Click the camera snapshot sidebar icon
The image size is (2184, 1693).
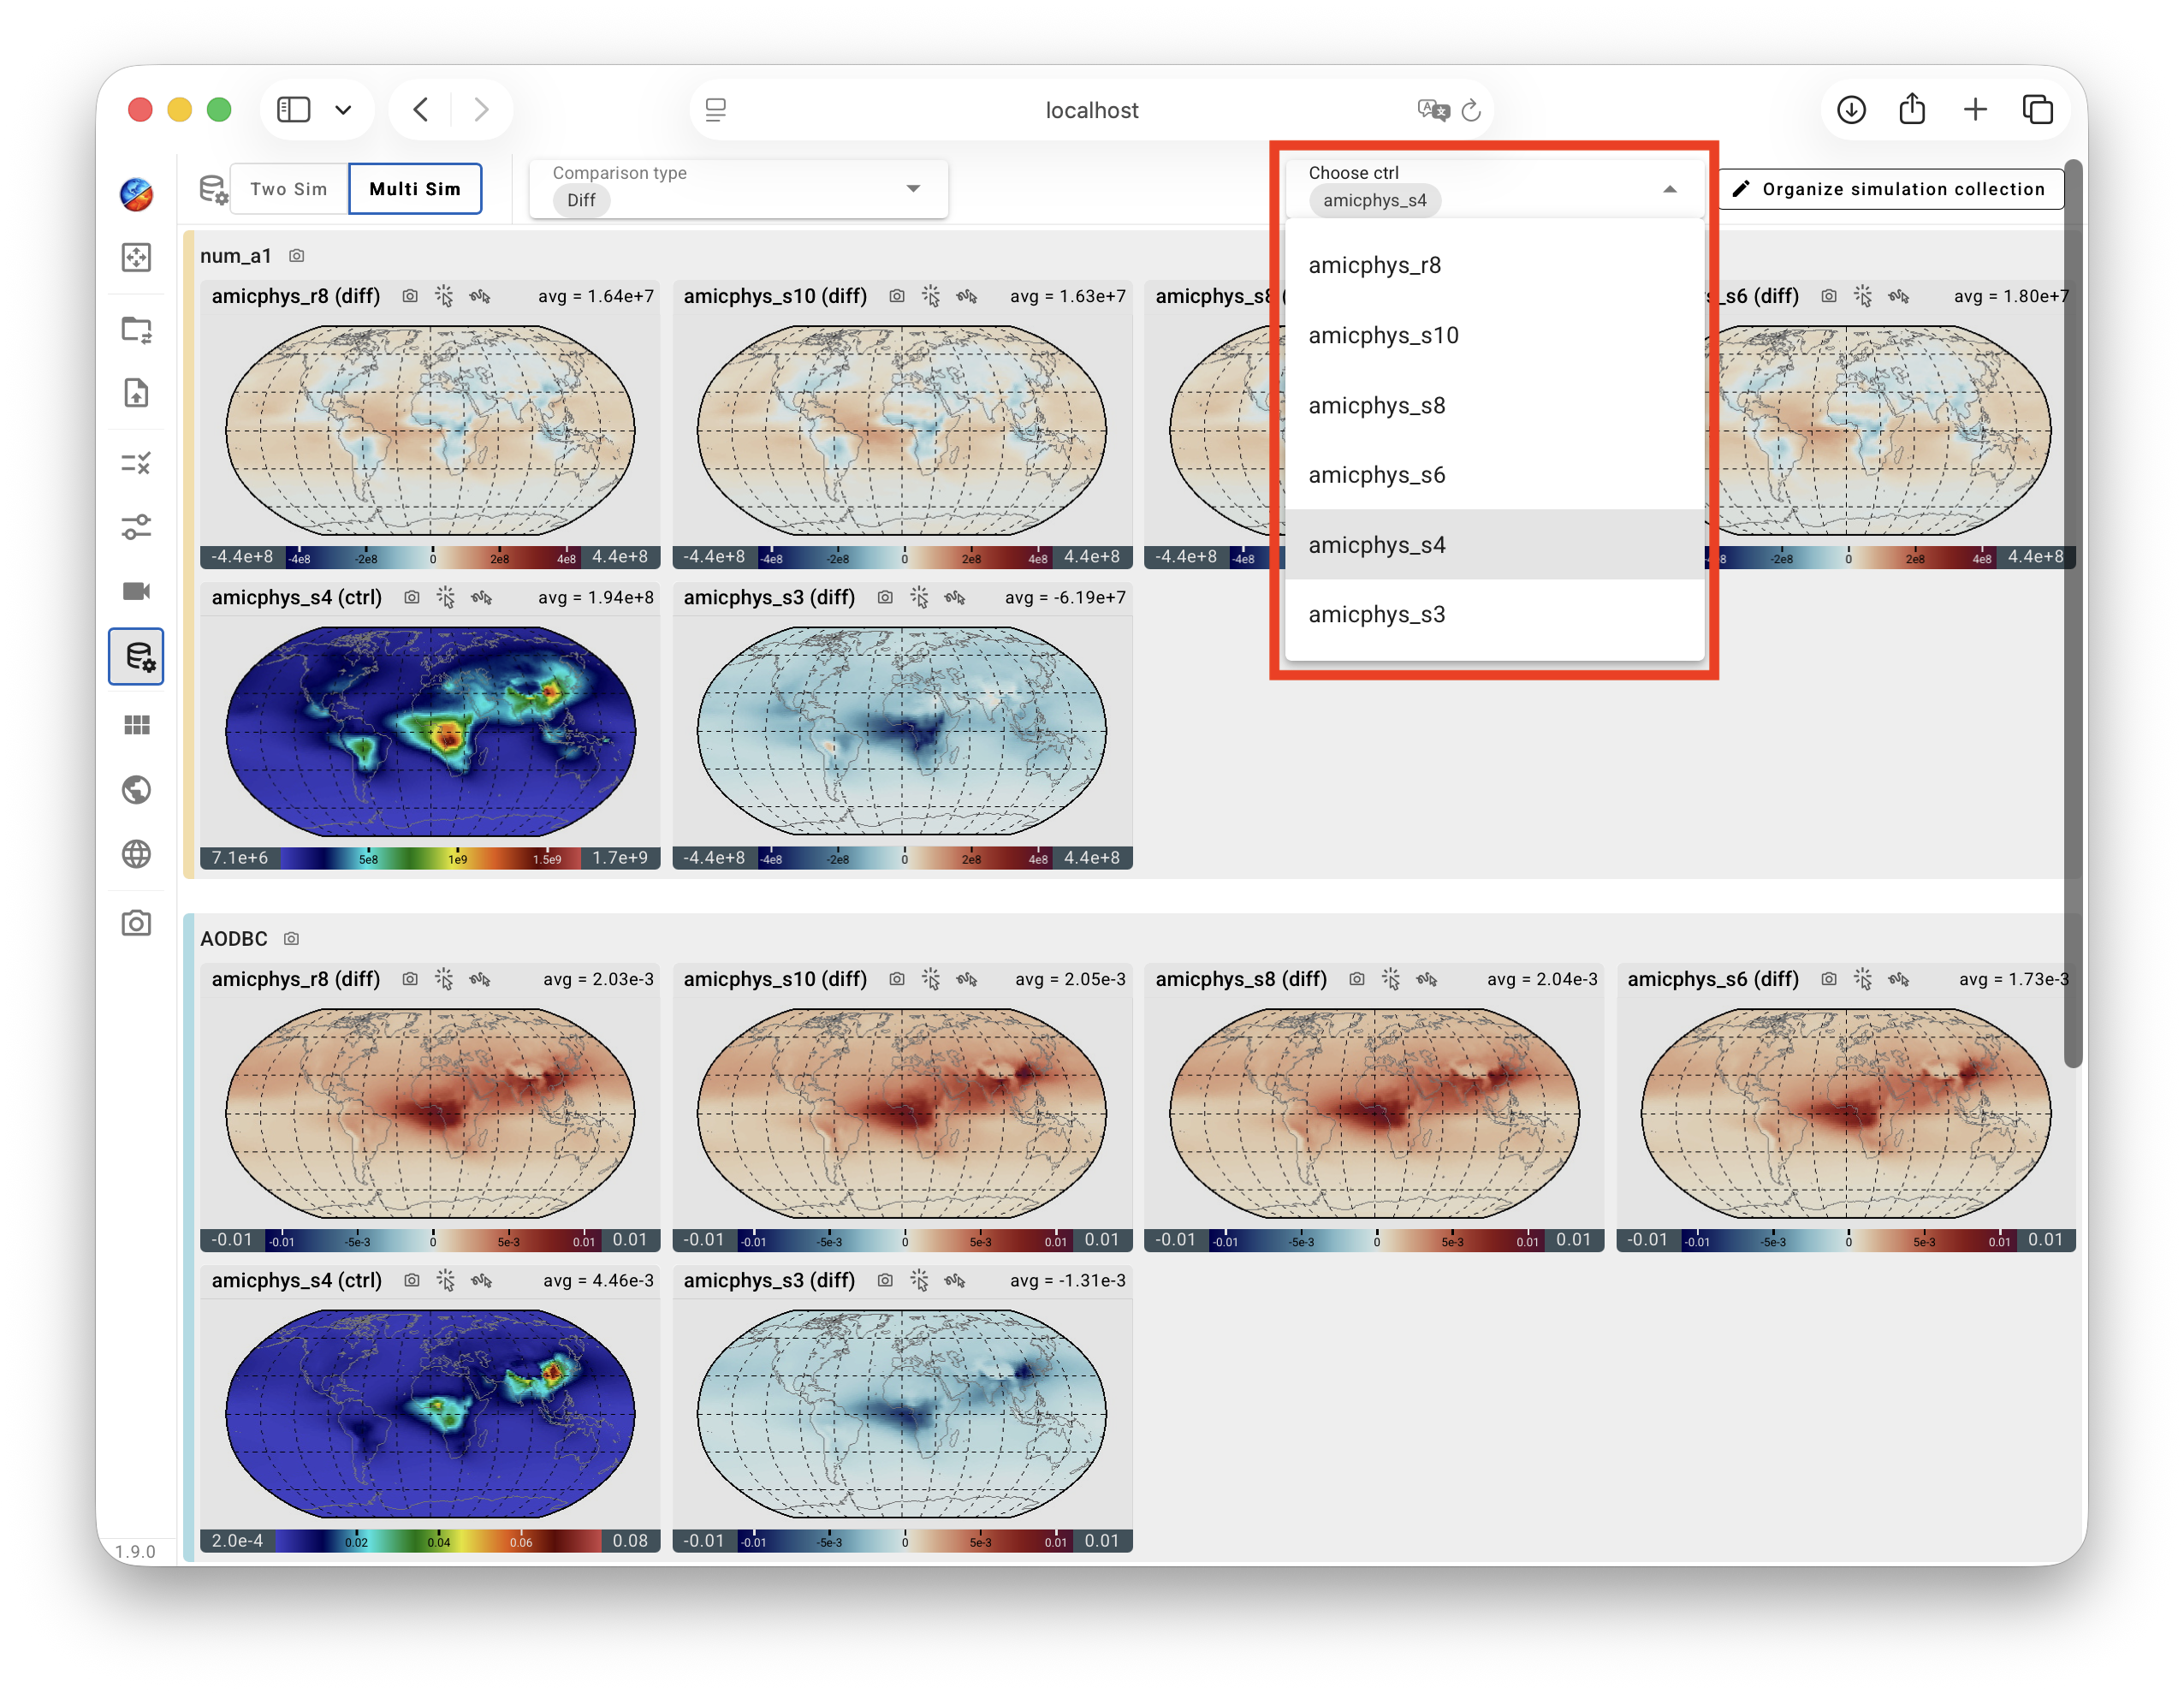(136, 922)
